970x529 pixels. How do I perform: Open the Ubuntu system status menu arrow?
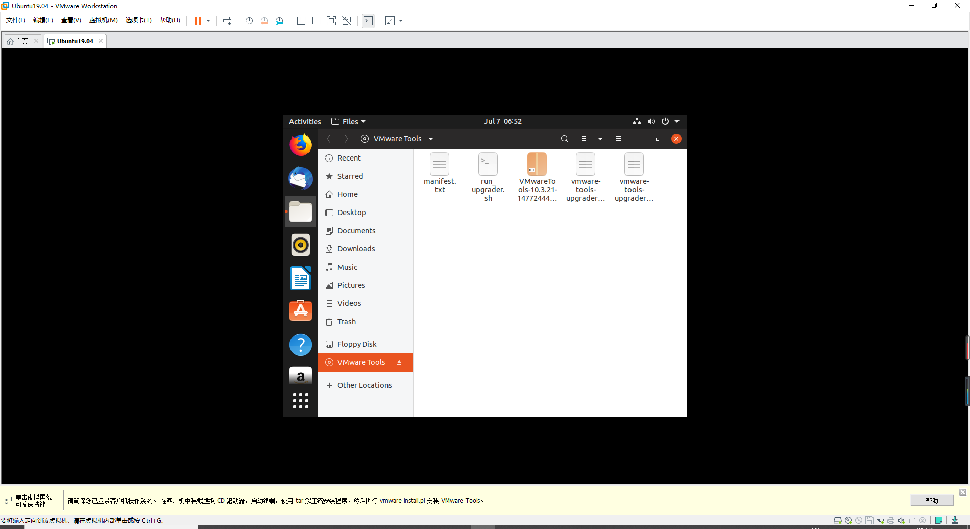[677, 121]
